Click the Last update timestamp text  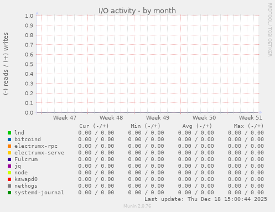[x=206, y=199]
